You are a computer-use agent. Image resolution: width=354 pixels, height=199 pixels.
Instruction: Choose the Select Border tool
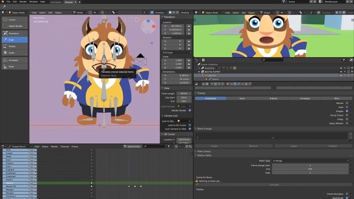click(x=15, y=26)
